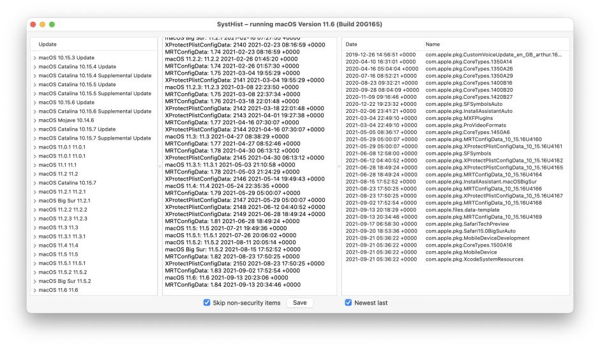Image resolution: width=600 pixels, height=348 pixels.
Task: Select the com.apple.pkg.ProVideoFormats row
Action: click(x=454, y=125)
